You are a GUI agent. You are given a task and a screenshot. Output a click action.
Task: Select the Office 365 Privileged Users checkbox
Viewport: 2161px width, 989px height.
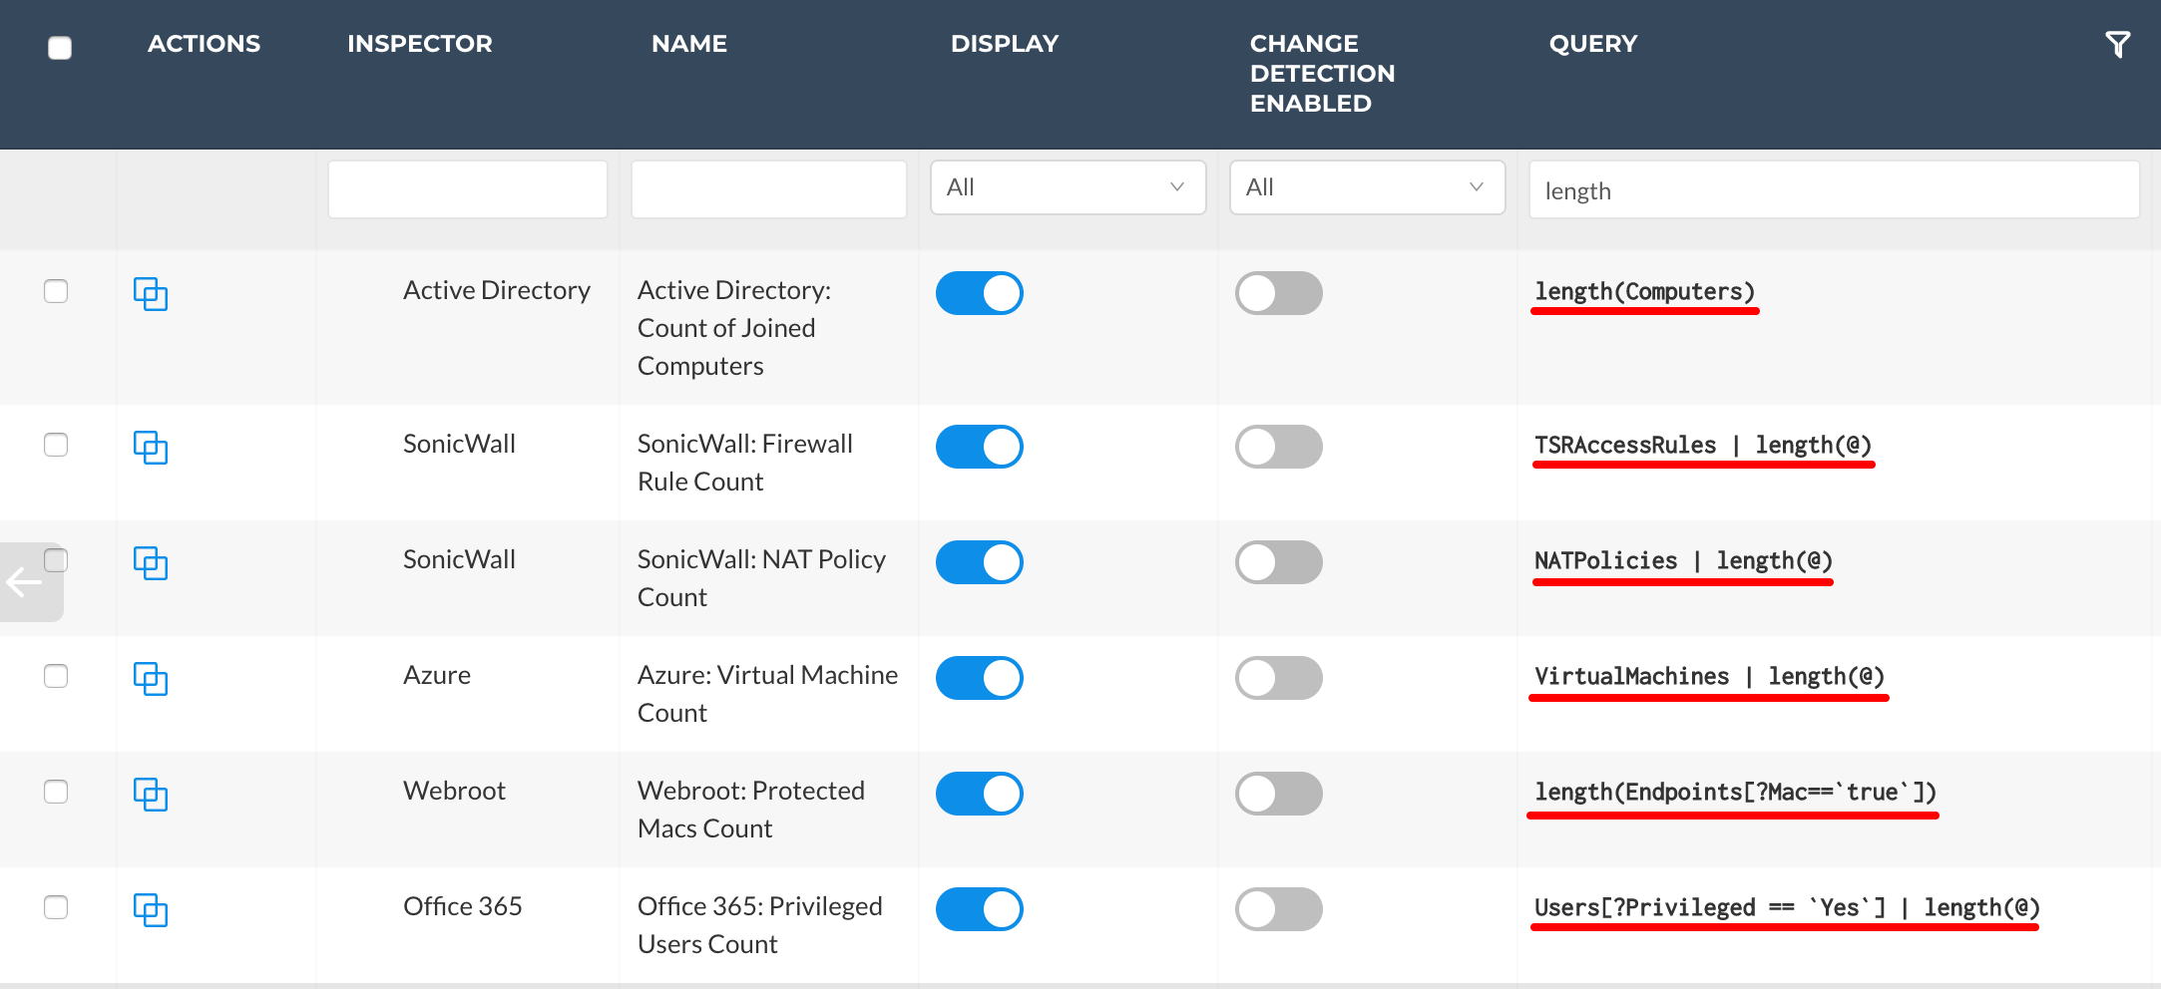coord(56,907)
